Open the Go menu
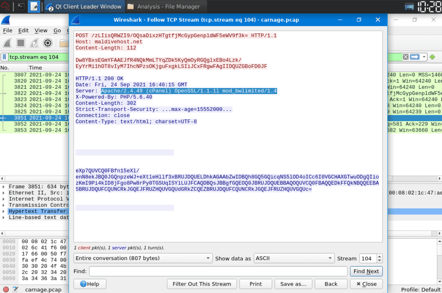This screenshot has width=442, height=293. coord(57,30)
